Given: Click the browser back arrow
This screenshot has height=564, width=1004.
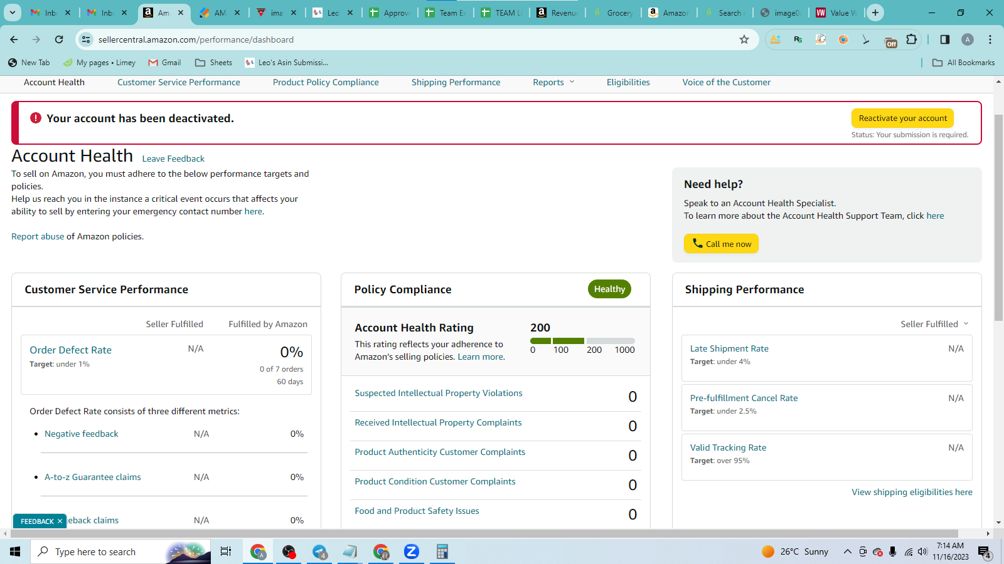Looking at the screenshot, I should point(14,39).
